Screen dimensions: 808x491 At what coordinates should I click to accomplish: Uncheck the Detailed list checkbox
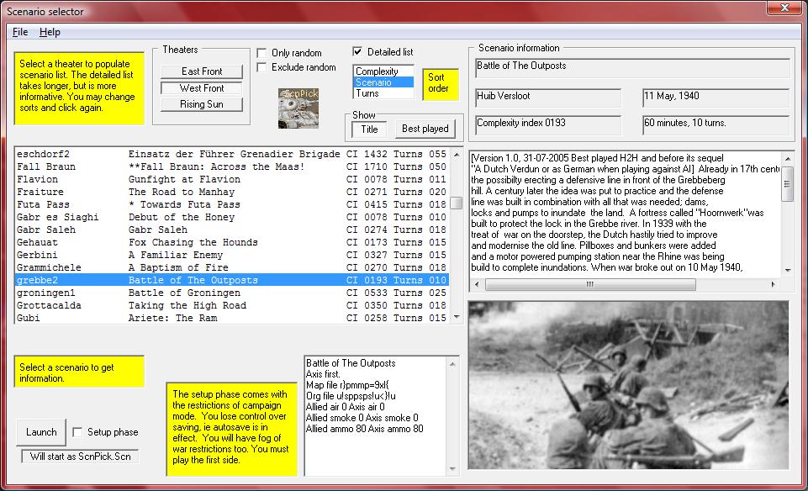coord(357,51)
